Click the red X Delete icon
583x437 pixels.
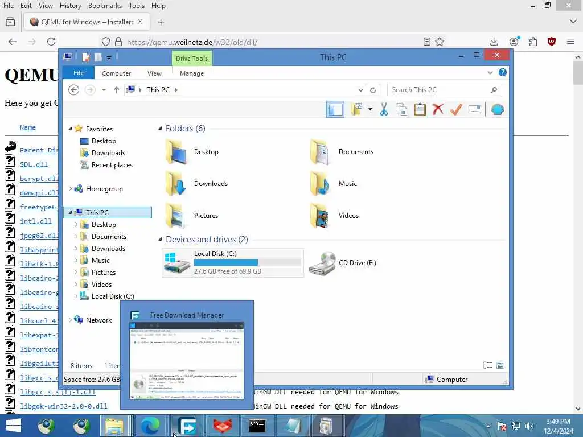(438, 109)
